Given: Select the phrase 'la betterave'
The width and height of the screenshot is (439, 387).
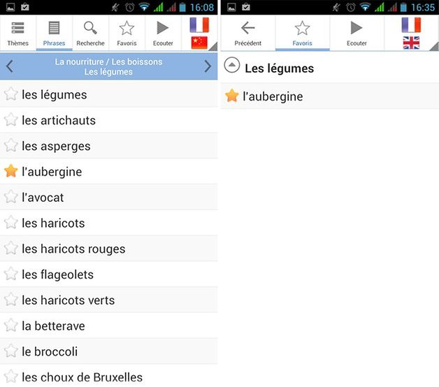Looking at the screenshot, I should pos(53,326).
